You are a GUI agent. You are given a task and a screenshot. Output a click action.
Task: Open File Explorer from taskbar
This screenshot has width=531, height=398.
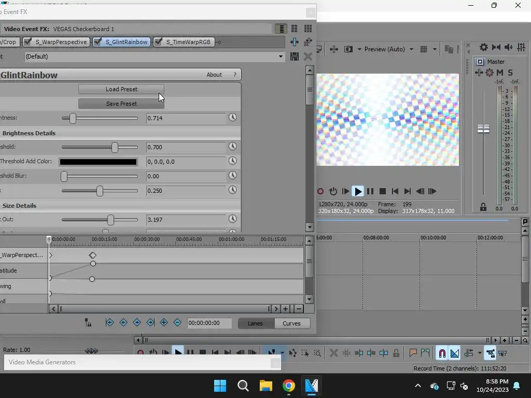[x=266, y=386]
